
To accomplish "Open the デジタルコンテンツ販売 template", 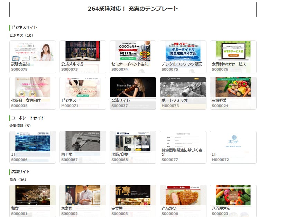I will (183, 57).
